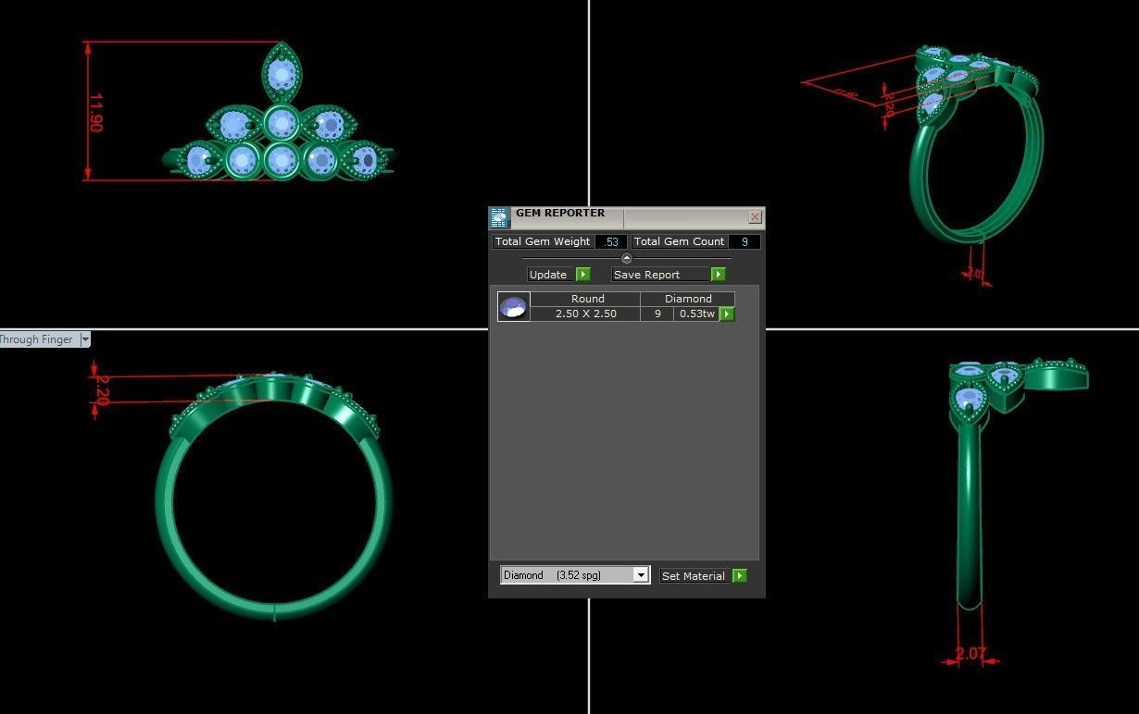The image size is (1139, 714).
Task: Click the Total Gem Count label
Action: [680, 241]
